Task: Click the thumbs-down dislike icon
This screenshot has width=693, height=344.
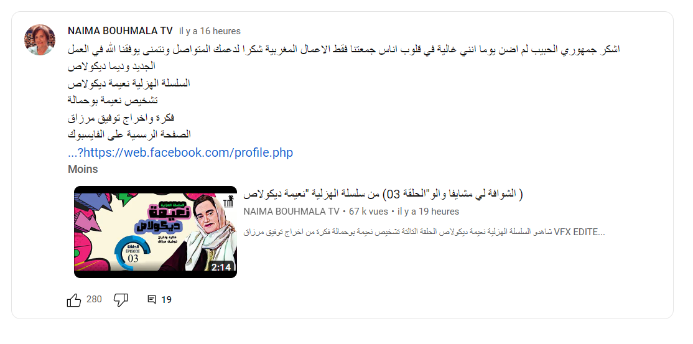Action: (x=121, y=300)
